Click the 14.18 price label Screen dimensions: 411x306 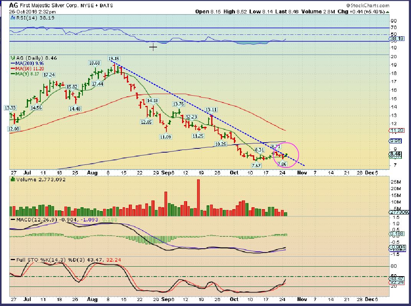click(152, 101)
